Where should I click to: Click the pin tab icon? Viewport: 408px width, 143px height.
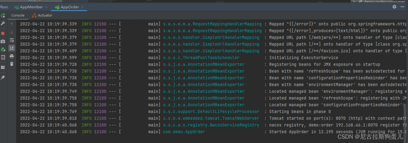3,77
